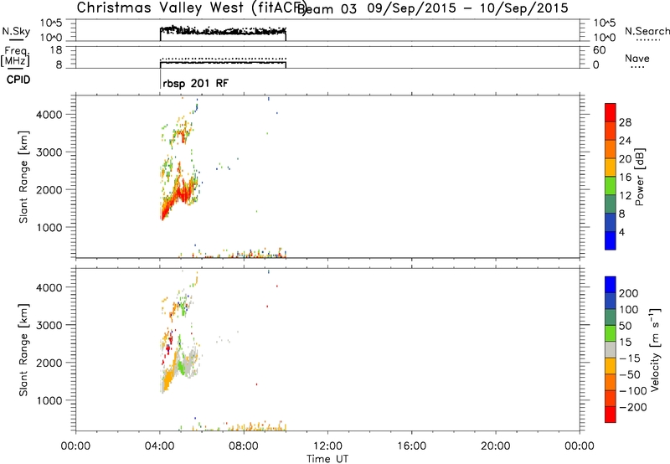Click the N.Search legend label

(x=647, y=31)
